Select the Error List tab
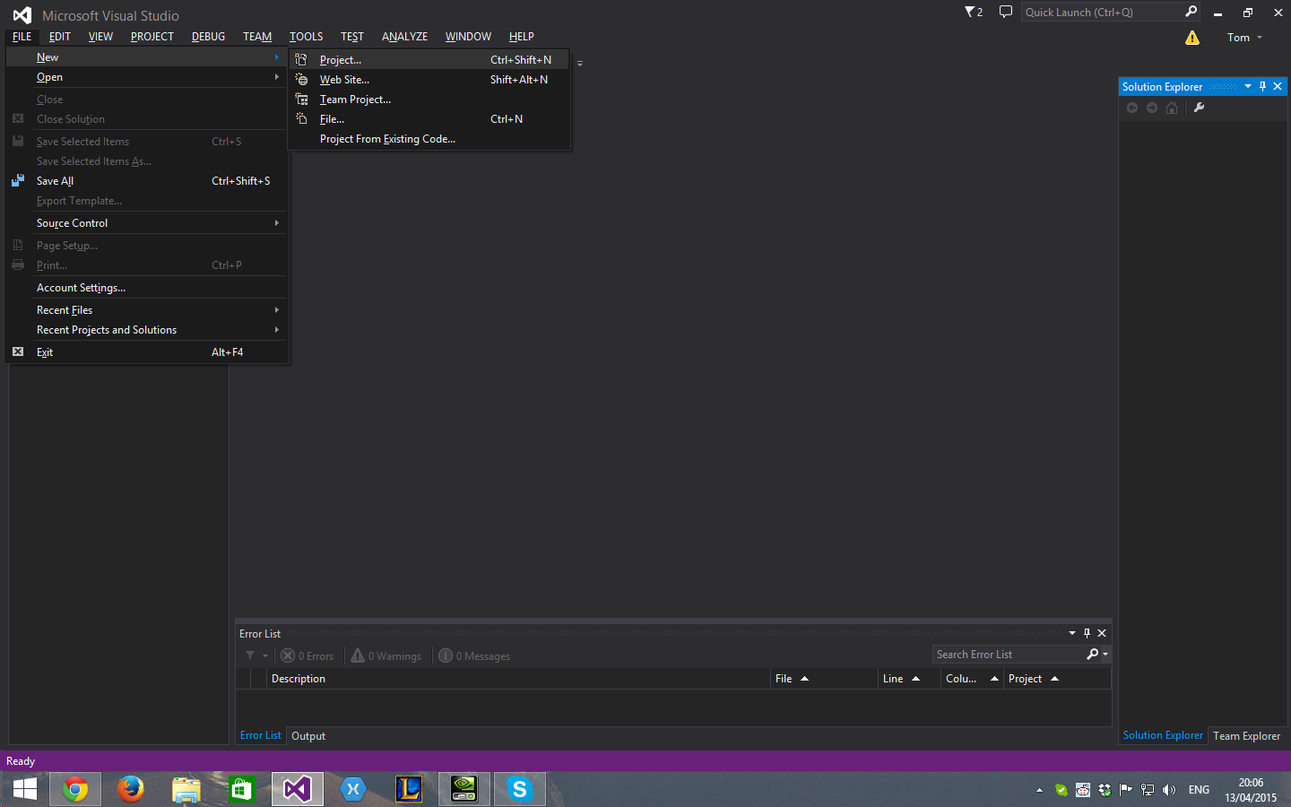1291x807 pixels. tap(261, 735)
